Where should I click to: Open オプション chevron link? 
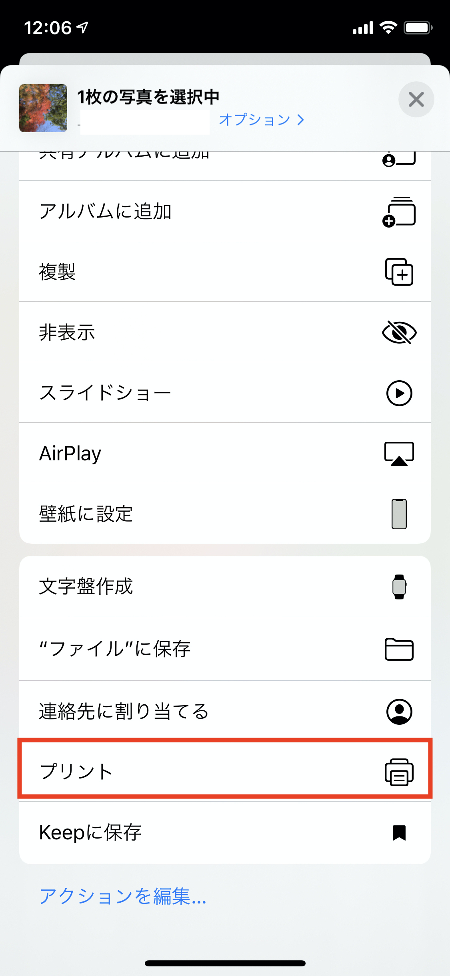click(262, 119)
